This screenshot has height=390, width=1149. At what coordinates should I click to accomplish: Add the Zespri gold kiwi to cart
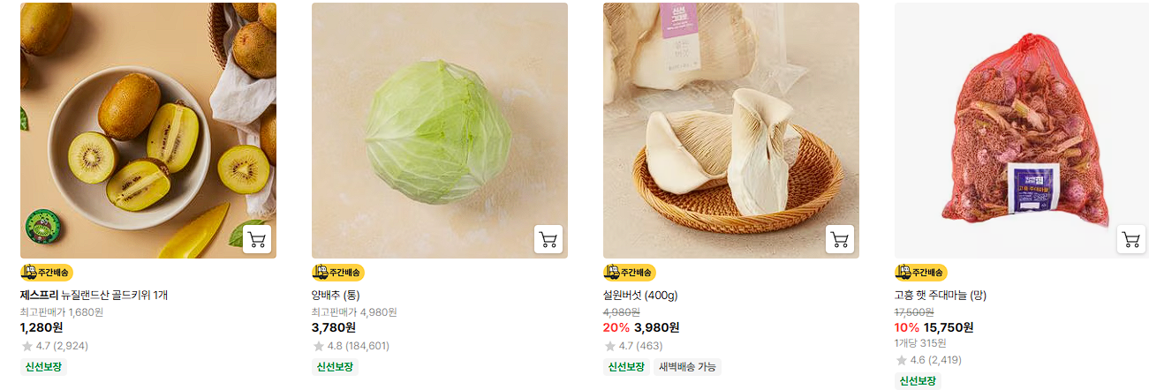pyautogui.click(x=257, y=239)
